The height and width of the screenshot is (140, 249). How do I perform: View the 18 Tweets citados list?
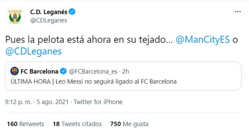(x=77, y=124)
